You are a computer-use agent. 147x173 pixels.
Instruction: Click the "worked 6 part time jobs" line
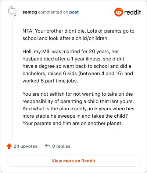(50, 81)
